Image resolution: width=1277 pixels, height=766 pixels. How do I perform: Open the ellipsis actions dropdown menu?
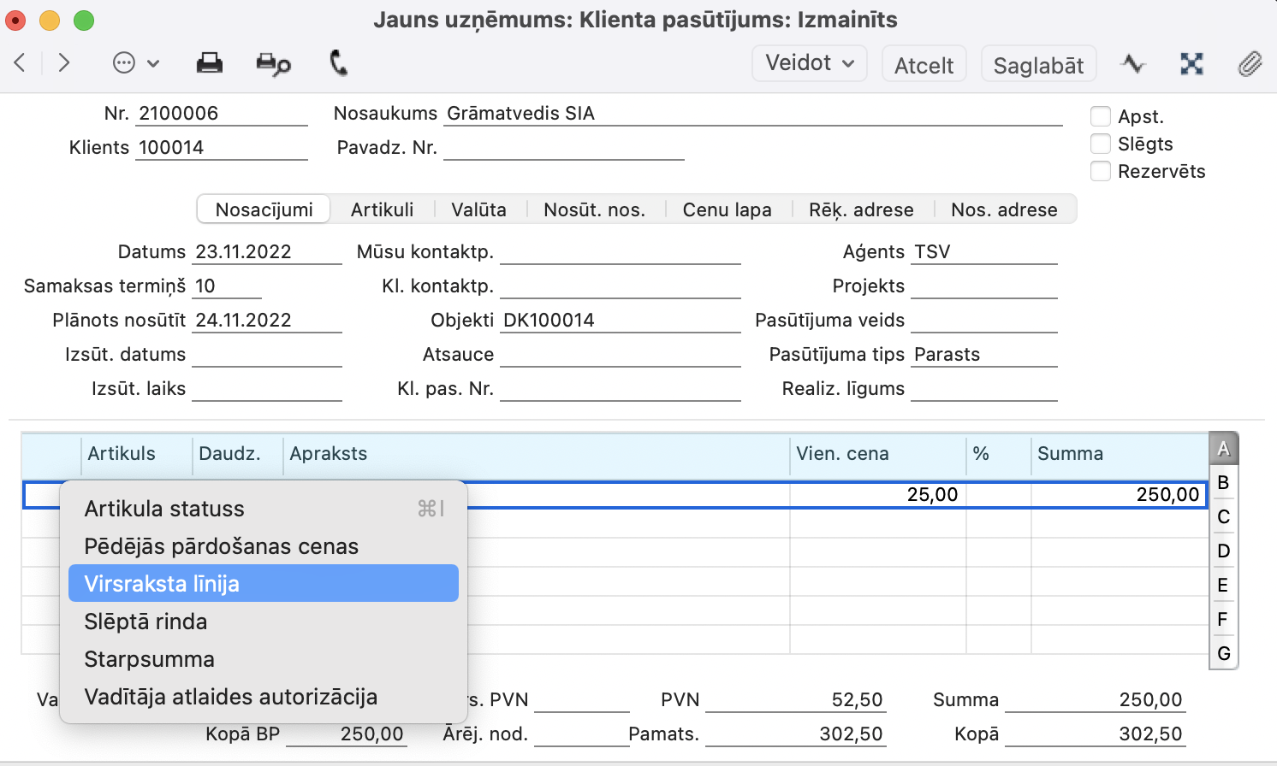[136, 63]
